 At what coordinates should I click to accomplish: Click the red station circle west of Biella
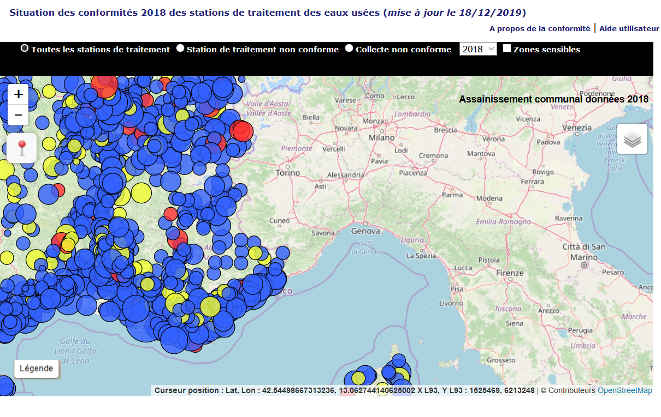click(241, 131)
